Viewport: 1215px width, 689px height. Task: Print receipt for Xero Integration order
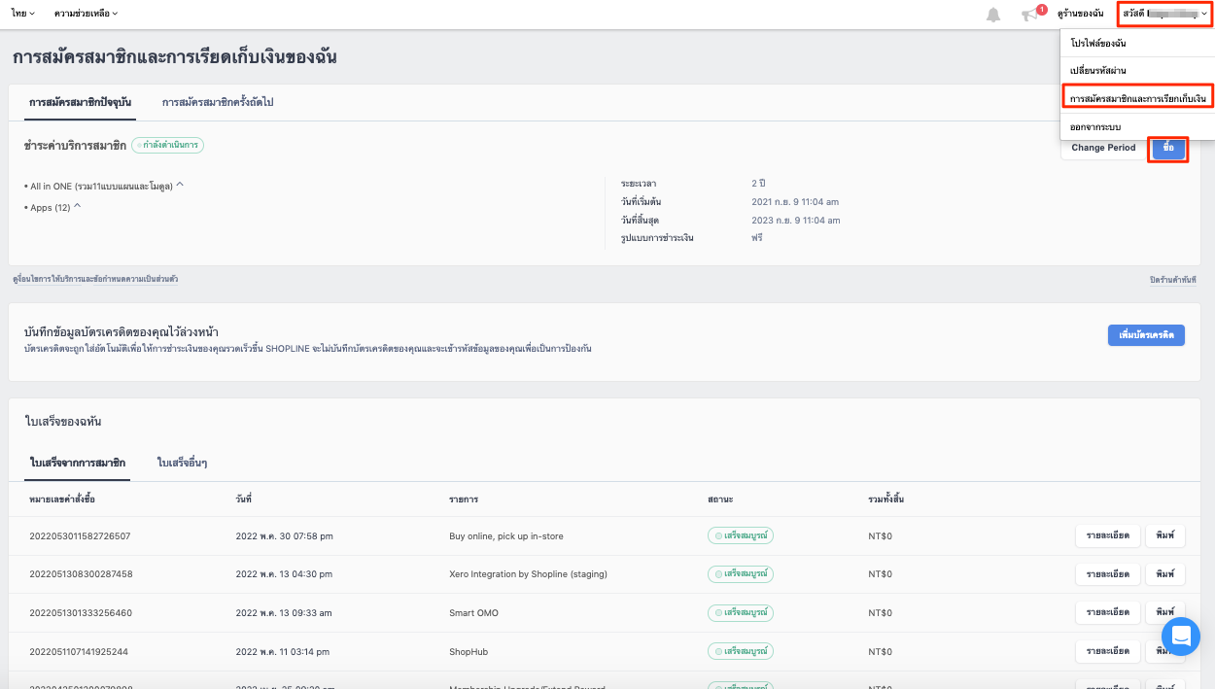(x=1165, y=574)
